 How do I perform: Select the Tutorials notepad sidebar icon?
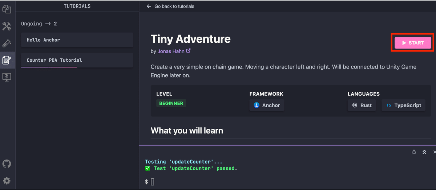7,60
